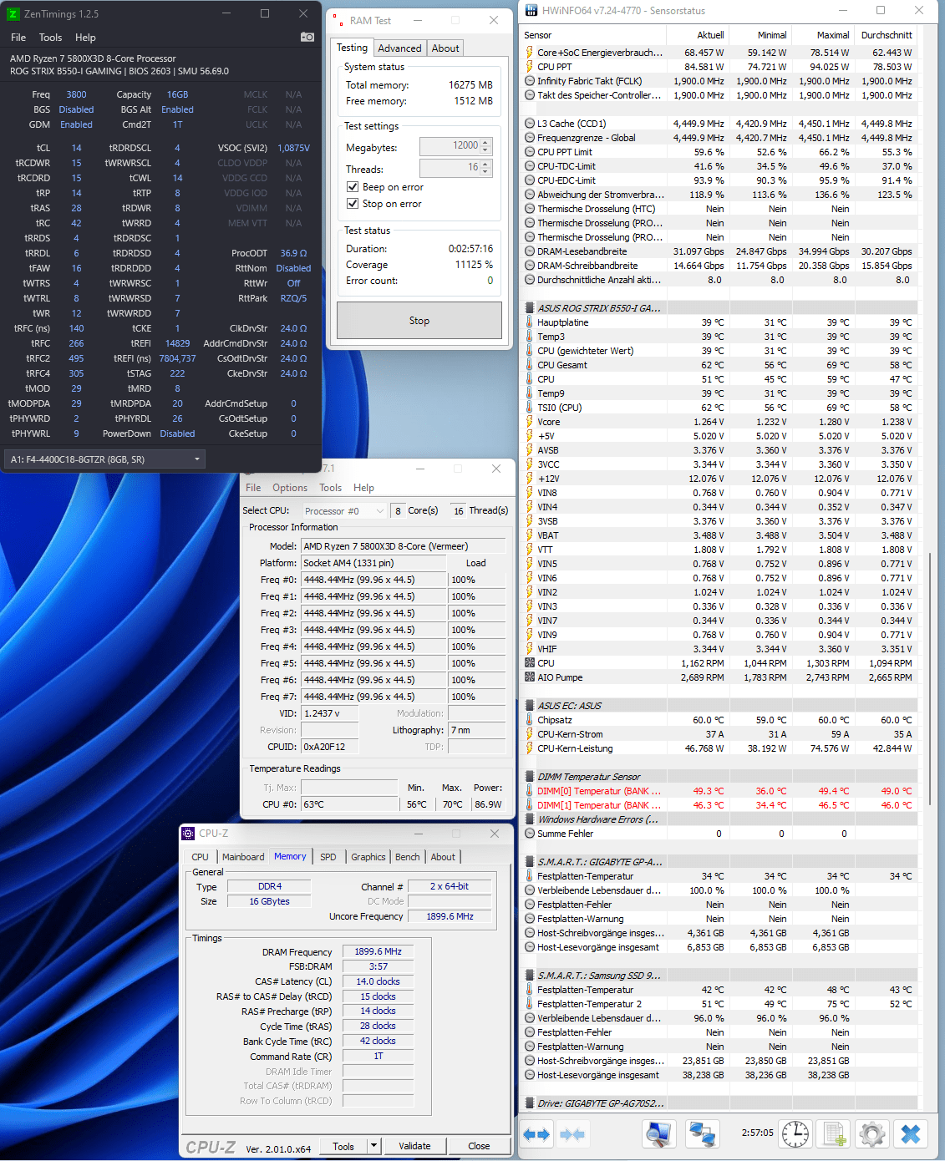
Task: Click the DRAM Frequency value 1899.6 MHz
Action: (x=378, y=951)
